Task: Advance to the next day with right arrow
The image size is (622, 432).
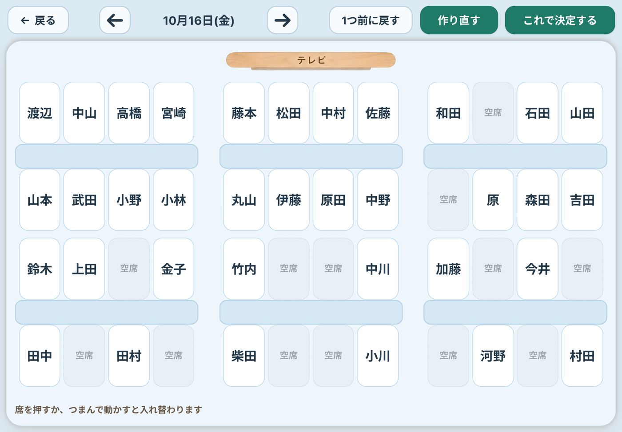Action: (282, 20)
